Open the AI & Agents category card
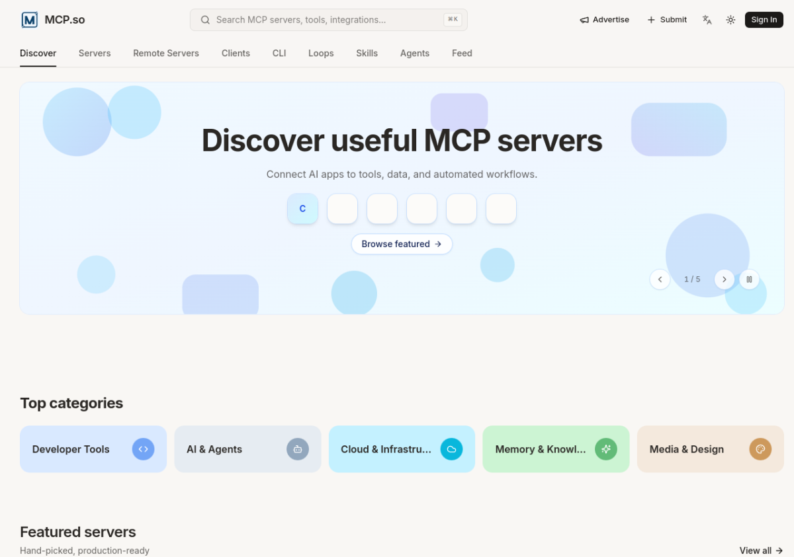 pyautogui.click(x=247, y=449)
